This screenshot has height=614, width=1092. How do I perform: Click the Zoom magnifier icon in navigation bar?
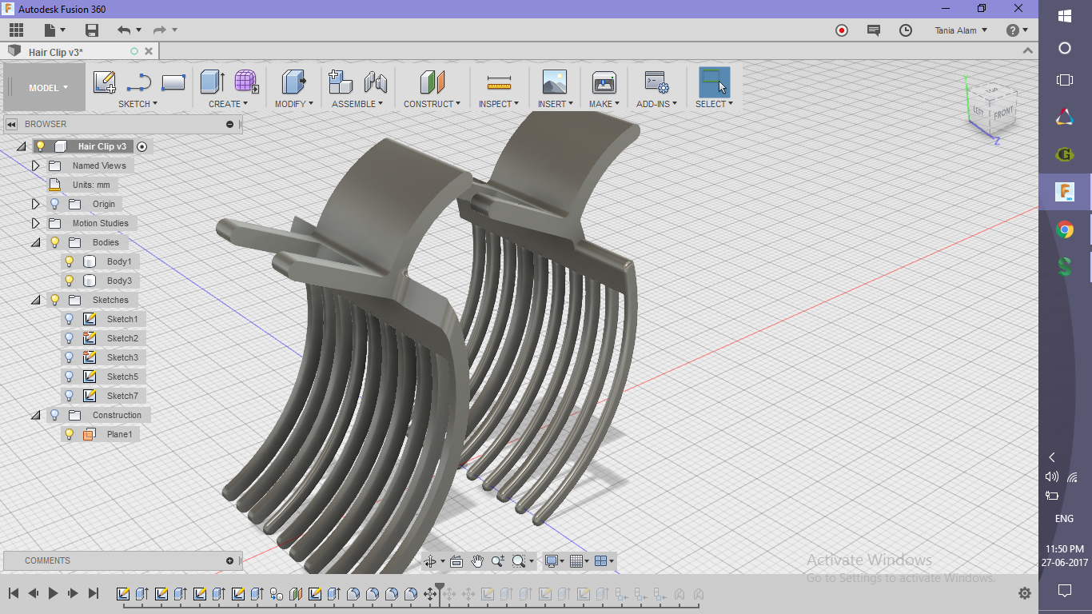(498, 561)
